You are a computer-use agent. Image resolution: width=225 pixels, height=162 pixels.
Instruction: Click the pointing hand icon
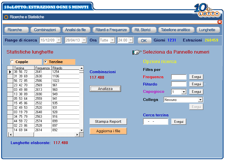137,52
